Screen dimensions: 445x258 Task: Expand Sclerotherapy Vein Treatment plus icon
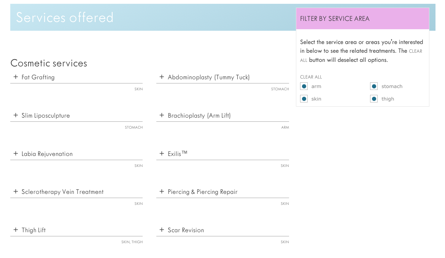16,192
